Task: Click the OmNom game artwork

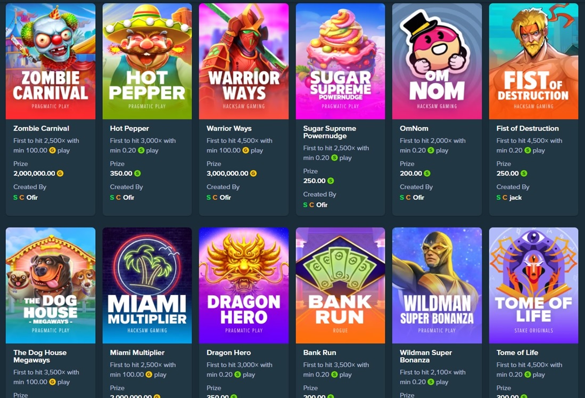Action: click(437, 61)
